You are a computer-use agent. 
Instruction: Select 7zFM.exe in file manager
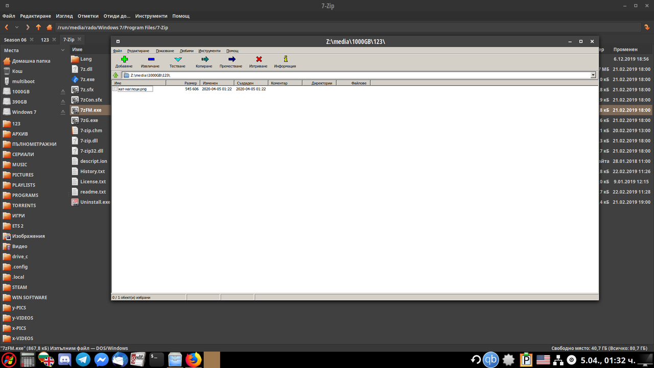click(90, 110)
